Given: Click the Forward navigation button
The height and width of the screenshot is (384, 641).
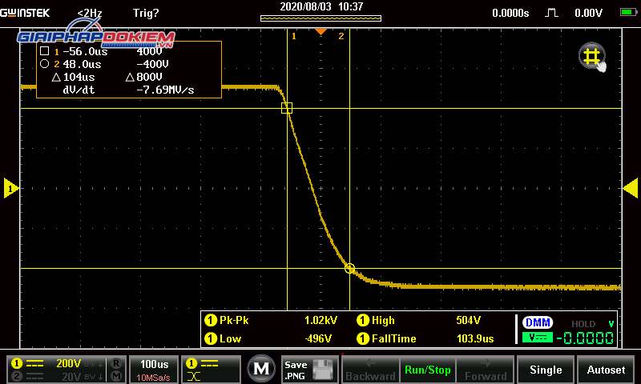Looking at the screenshot, I should 486,370.
